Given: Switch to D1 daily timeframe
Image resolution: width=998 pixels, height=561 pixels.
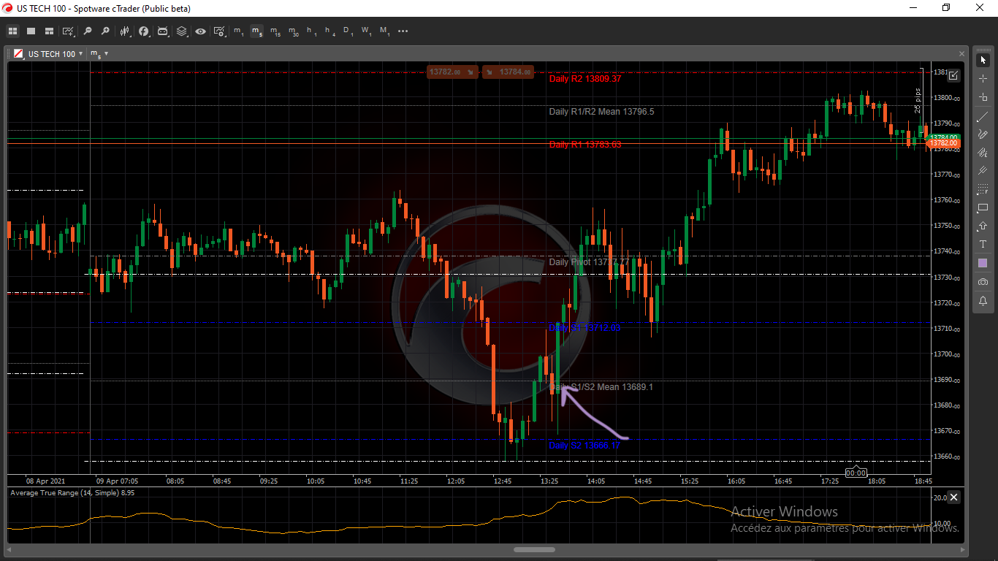Looking at the screenshot, I should 348,31.
